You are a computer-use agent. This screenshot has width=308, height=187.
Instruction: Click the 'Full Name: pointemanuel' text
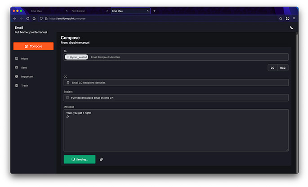(x=31, y=32)
